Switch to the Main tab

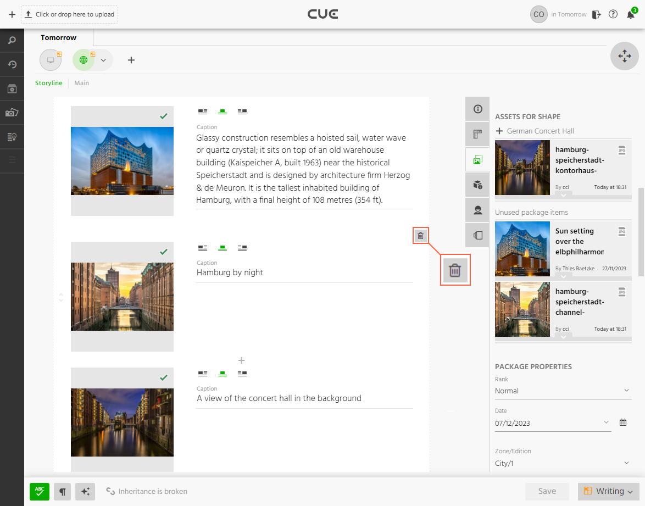pyautogui.click(x=81, y=83)
